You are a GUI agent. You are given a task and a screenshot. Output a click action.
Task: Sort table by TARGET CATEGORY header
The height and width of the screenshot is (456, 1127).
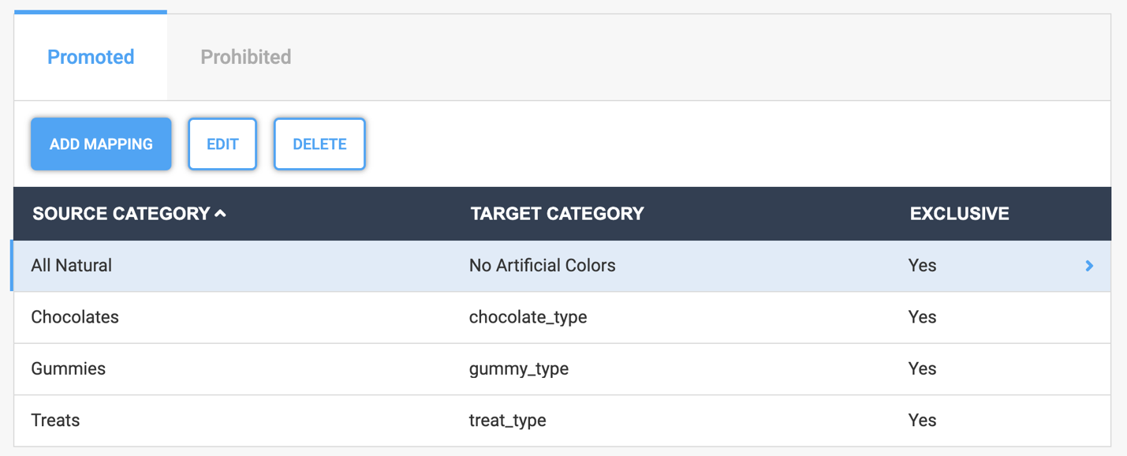pyautogui.click(x=556, y=213)
